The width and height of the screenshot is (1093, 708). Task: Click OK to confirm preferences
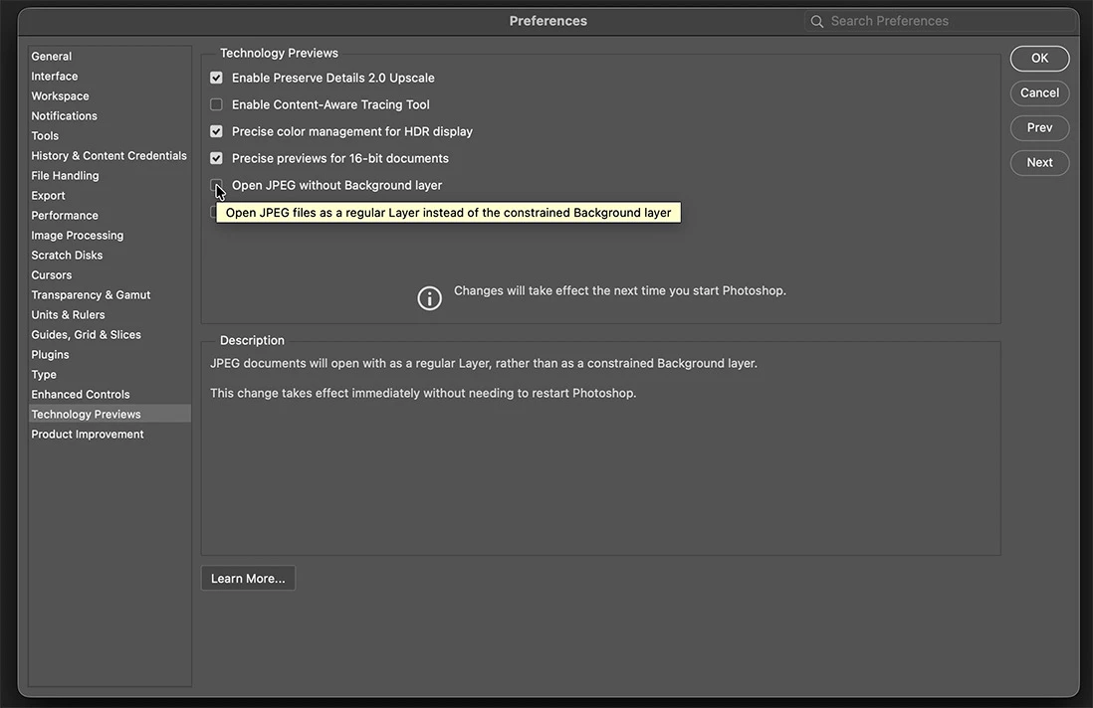click(1039, 59)
